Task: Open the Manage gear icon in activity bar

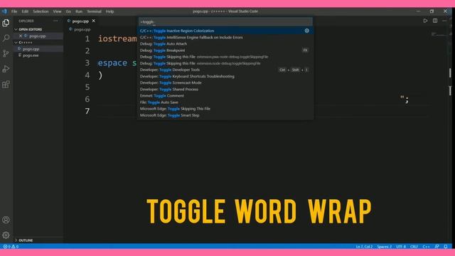Action: [x=6, y=235]
